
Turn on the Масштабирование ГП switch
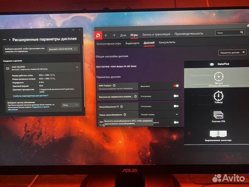[176, 106]
